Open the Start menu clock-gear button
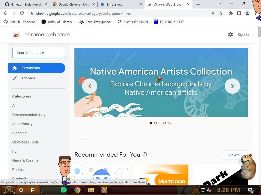 coord(9,190)
